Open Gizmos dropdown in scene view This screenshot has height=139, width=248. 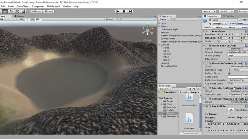110,19
